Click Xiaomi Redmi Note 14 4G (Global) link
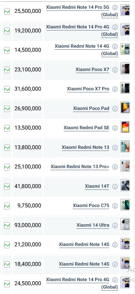The image size is (135, 294). (x=86, y=50)
